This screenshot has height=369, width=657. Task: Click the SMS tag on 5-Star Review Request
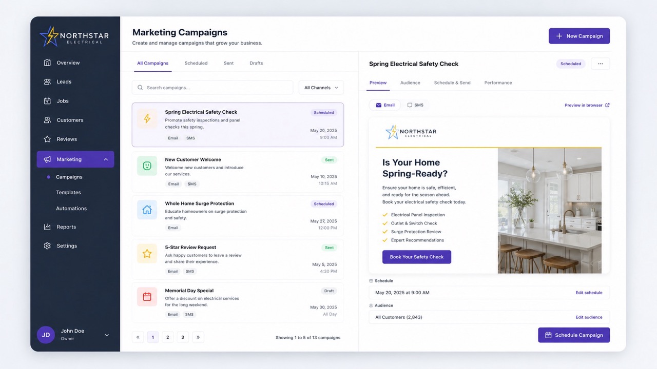pos(190,271)
